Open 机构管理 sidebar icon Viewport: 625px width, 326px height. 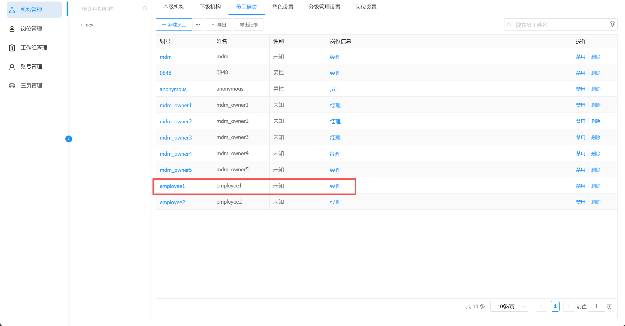[12, 10]
